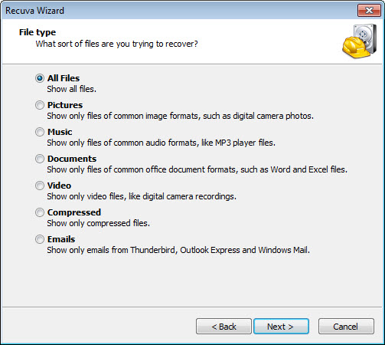This screenshot has height=345, width=385.
Task: Click the Next > button
Action: [281, 327]
